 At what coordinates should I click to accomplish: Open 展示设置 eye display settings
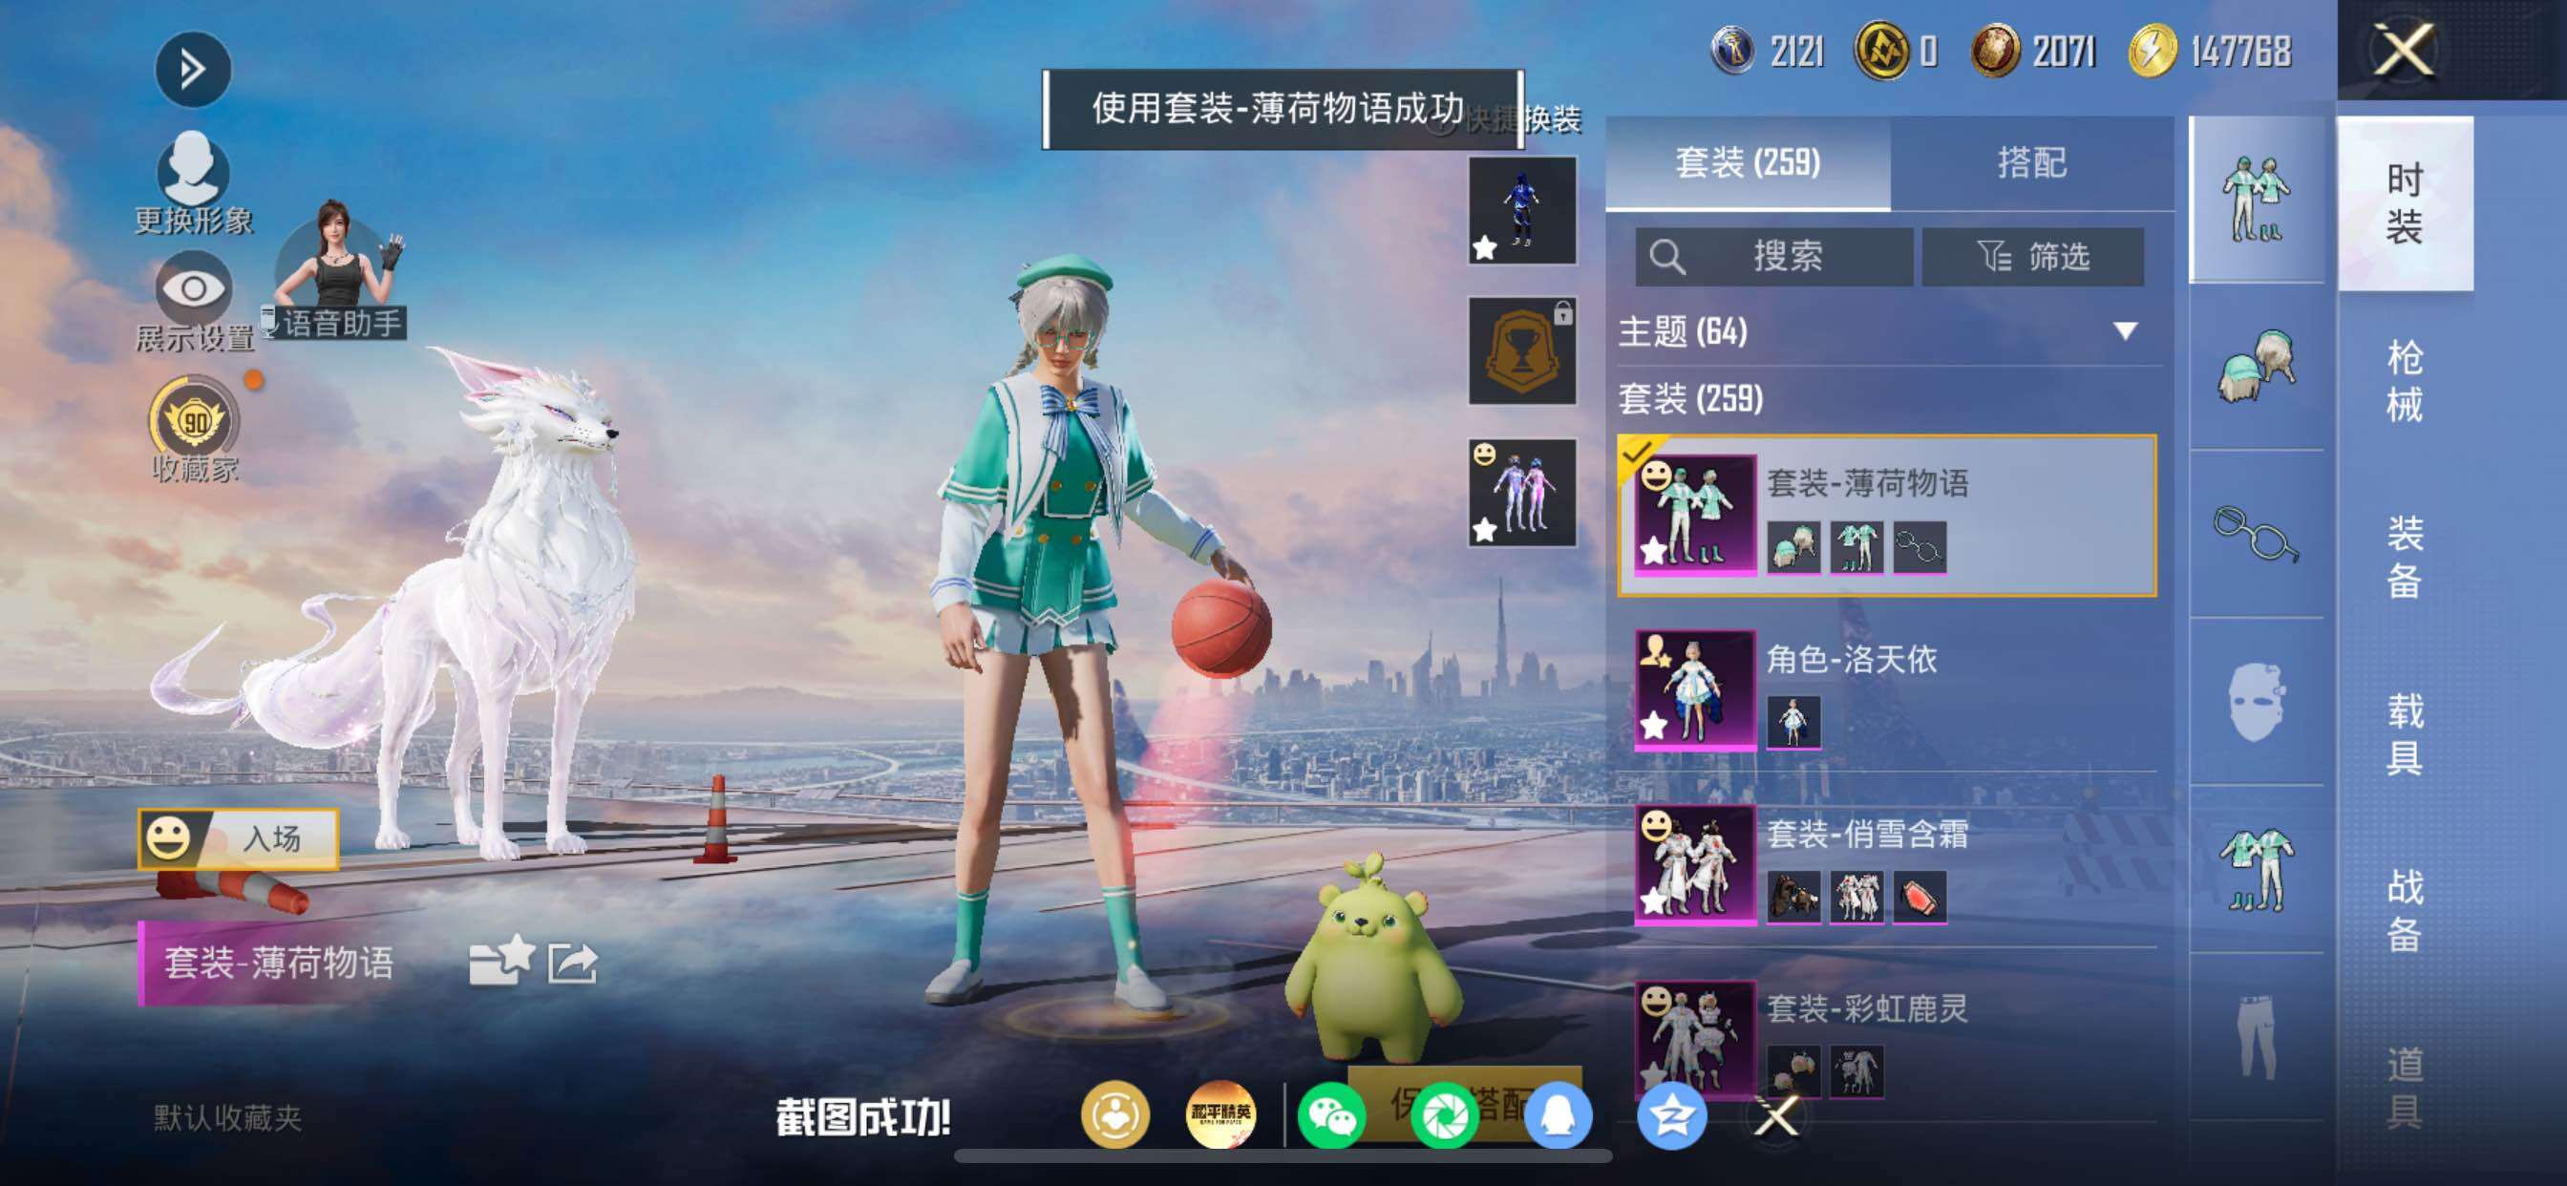click(193, 303)
